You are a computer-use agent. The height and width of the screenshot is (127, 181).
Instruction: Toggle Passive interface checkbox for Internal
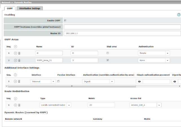58,81
